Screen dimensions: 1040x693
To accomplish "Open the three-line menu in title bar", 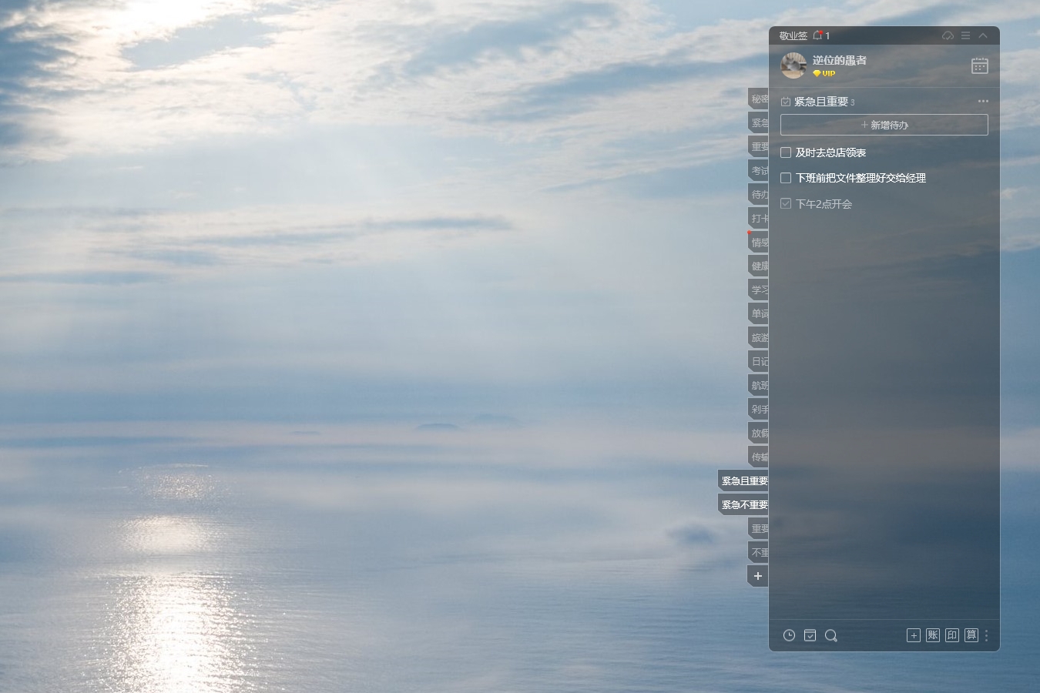I will coord(965,35).
